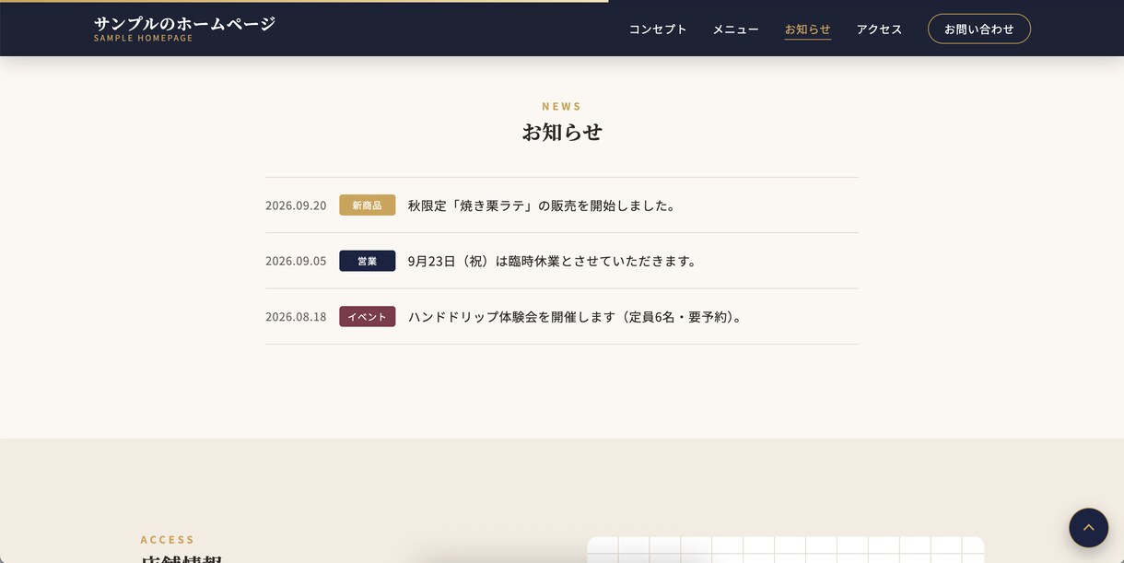Click the map grid thumbnail

(x=786, y=550)
